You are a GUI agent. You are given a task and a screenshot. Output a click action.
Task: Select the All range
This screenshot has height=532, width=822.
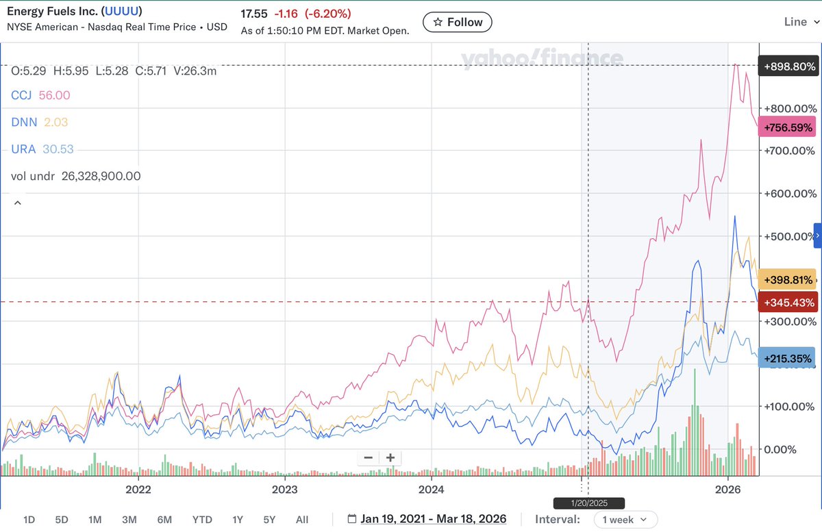[302, 520]
